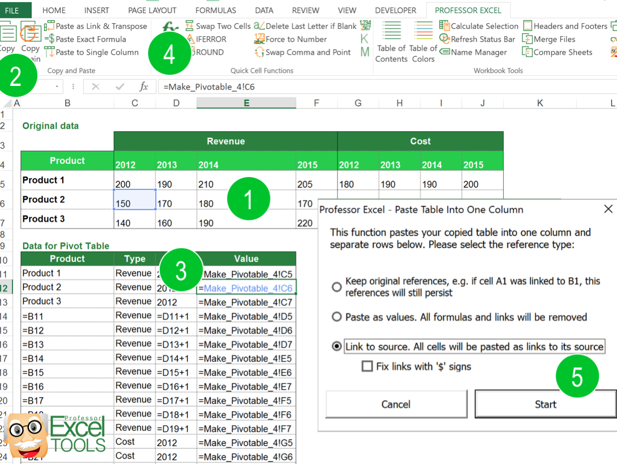Select the Keep original references option
Screen dimensions: 617x466
[336, 287]
